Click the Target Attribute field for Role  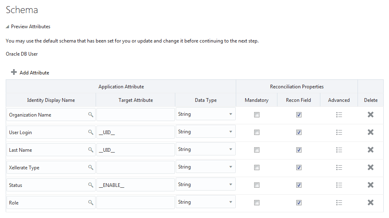[x=136, y=202]
